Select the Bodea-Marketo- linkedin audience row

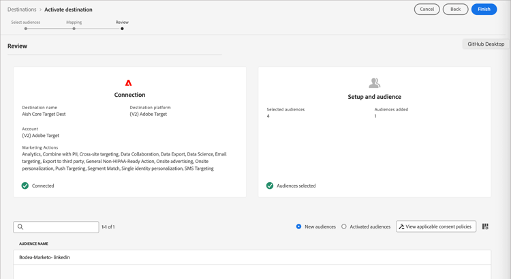252,257
